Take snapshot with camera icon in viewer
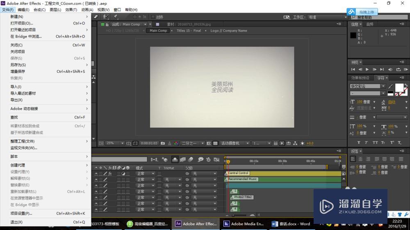This screenshot has height=230, width=410. (x=163, y=143)
